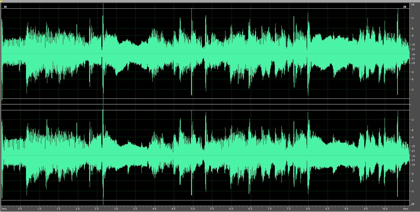Click the top -6 dB mark of lower channel
This screenshot has width=420, height=212.
pyautogui.click(x=413, y=130)
